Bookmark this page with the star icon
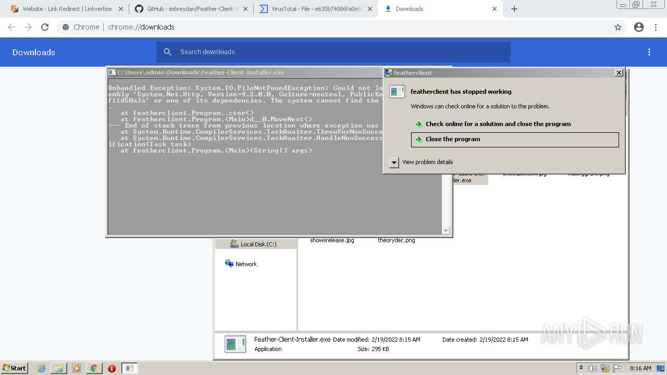The height and width of the screenshot is (375, 667). tap(618, 27)
